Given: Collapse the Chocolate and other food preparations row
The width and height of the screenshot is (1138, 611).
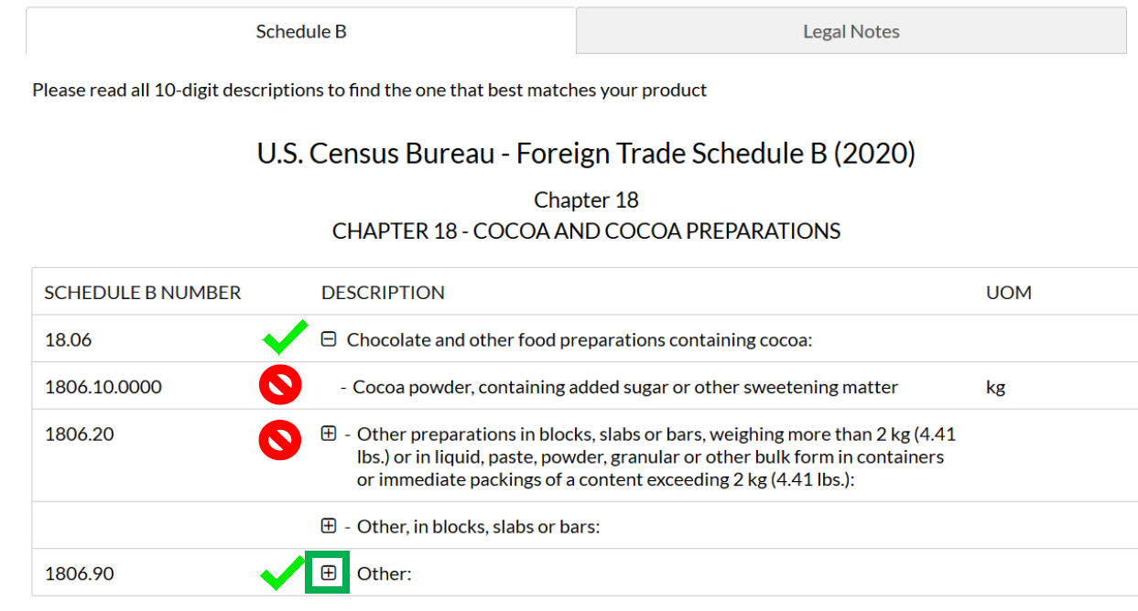Looking at the screenshot, I should tap(329, 339).
